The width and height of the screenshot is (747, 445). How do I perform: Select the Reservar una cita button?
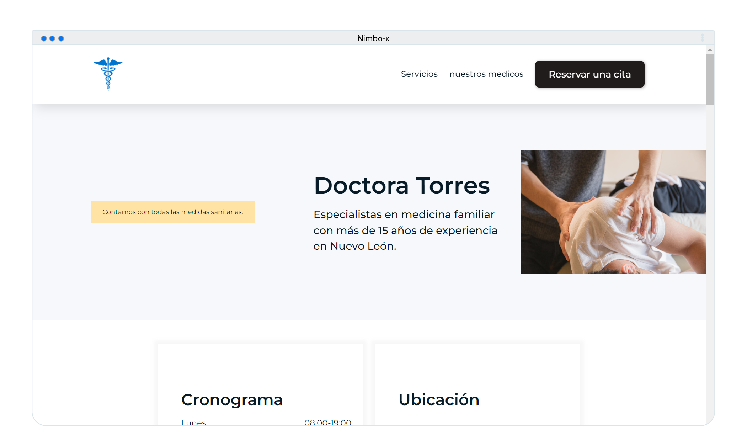(x=589, y=74)
